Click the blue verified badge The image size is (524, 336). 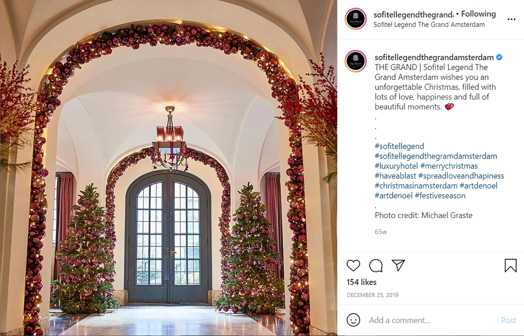tap(499, 57)
